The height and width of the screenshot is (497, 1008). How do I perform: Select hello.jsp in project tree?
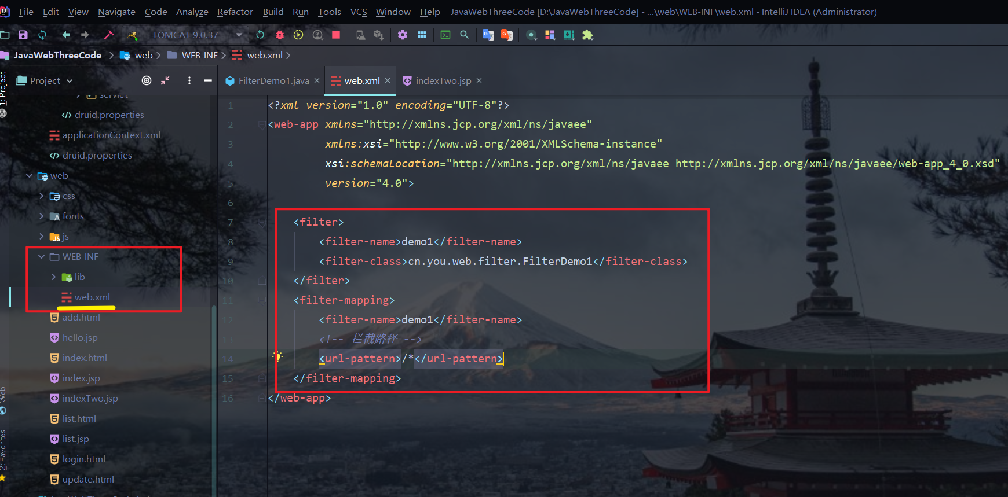click(80, 338)
